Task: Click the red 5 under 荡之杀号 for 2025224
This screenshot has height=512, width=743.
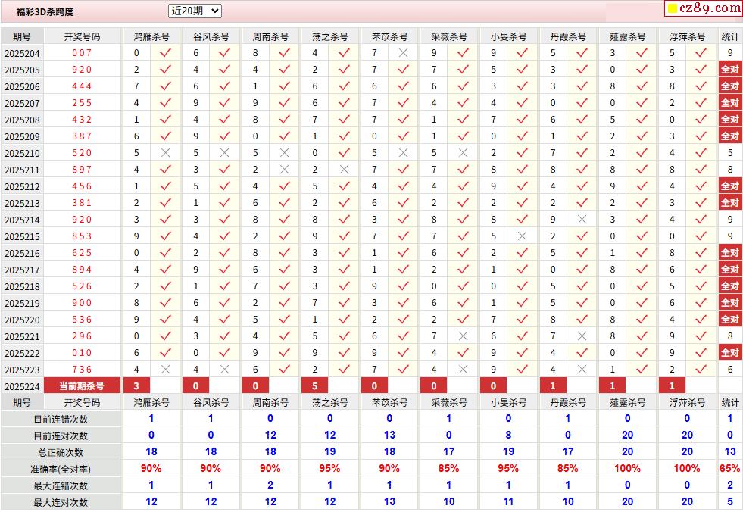Action: 315,386
